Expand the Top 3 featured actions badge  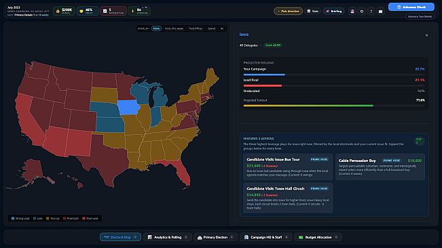(x=419, y=141)
